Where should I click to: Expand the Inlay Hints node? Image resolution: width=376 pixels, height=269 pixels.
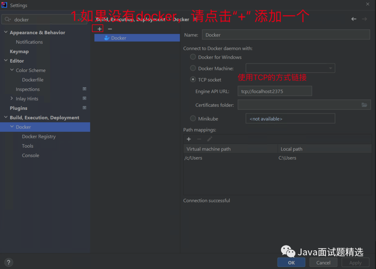12,98
